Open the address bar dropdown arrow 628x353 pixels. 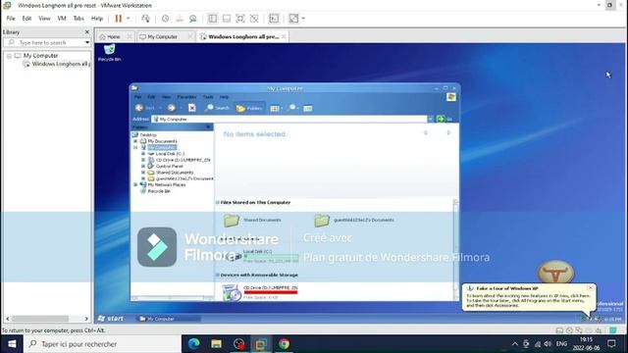pos(431,120)
